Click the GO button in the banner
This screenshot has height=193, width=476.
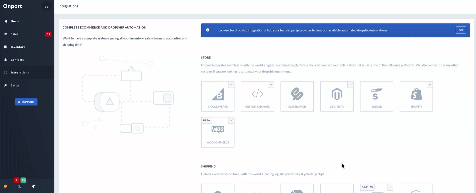[x=461, y=30]
